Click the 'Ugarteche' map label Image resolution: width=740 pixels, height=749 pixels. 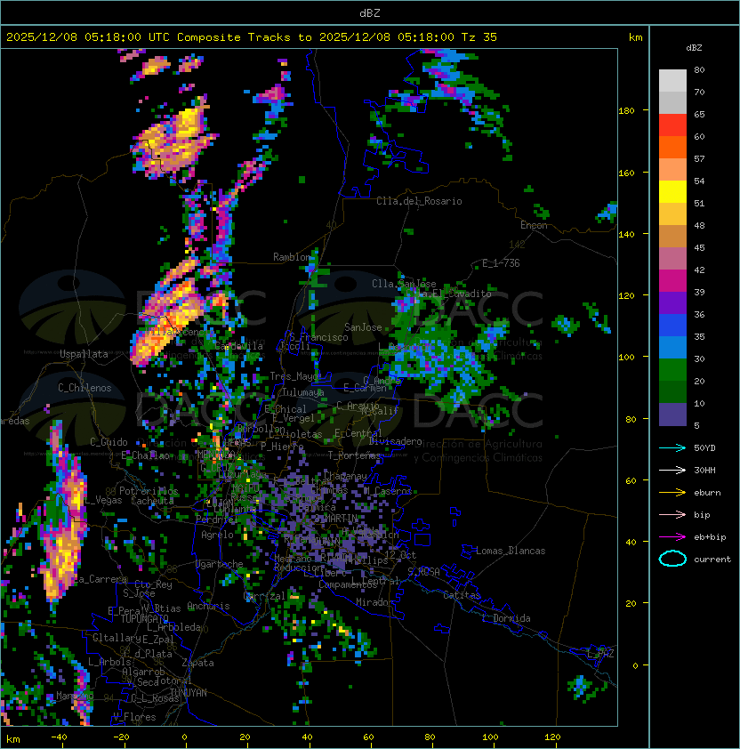tap(220, 564)
